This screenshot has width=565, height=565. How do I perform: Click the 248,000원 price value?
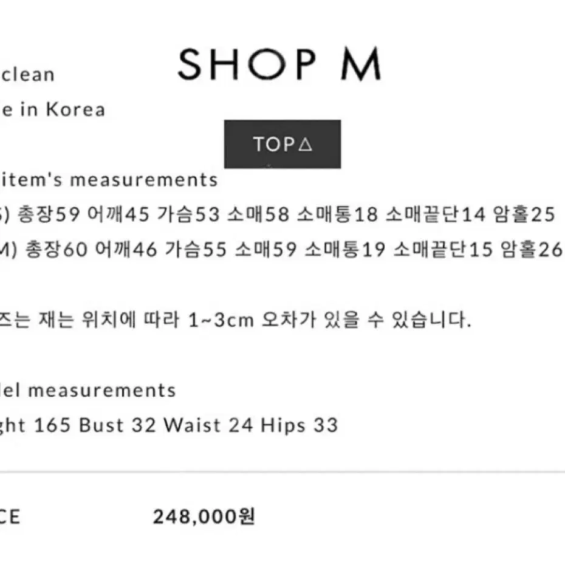point(204,516)
